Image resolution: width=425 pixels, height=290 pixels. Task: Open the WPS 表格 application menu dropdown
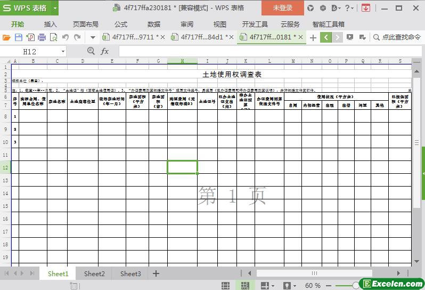(55, 8)
